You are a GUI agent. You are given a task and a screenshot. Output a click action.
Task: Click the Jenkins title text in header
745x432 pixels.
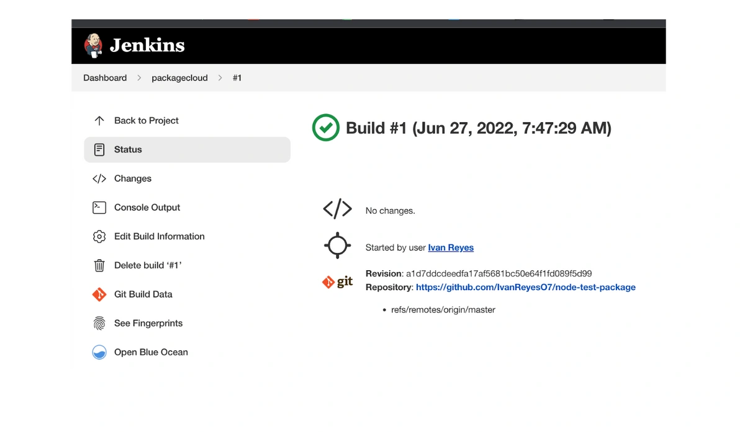pos(147,45)
